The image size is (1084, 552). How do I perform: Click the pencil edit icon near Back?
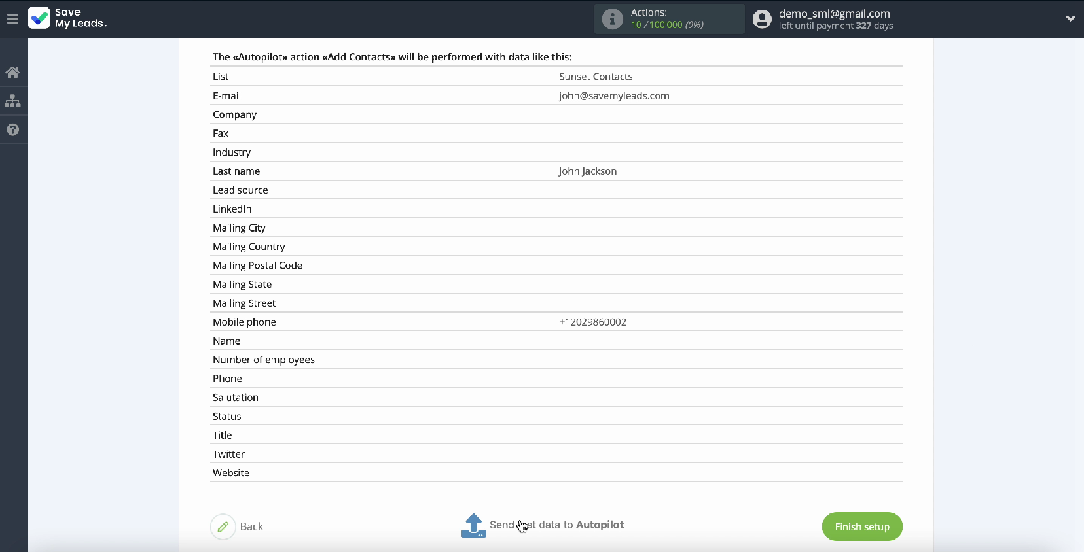223,526
